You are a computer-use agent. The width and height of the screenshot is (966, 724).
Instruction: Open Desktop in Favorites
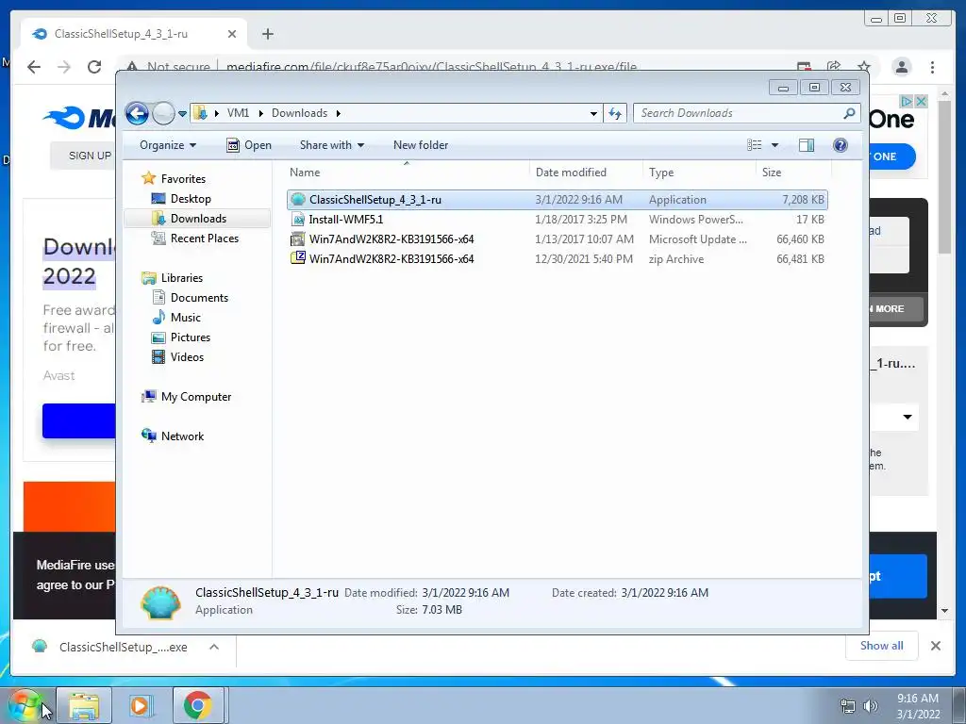(x=191, y=199)
